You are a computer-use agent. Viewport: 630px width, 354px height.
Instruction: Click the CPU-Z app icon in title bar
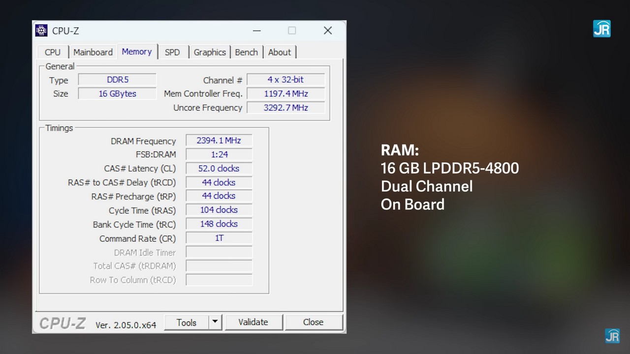click(42, 30)
